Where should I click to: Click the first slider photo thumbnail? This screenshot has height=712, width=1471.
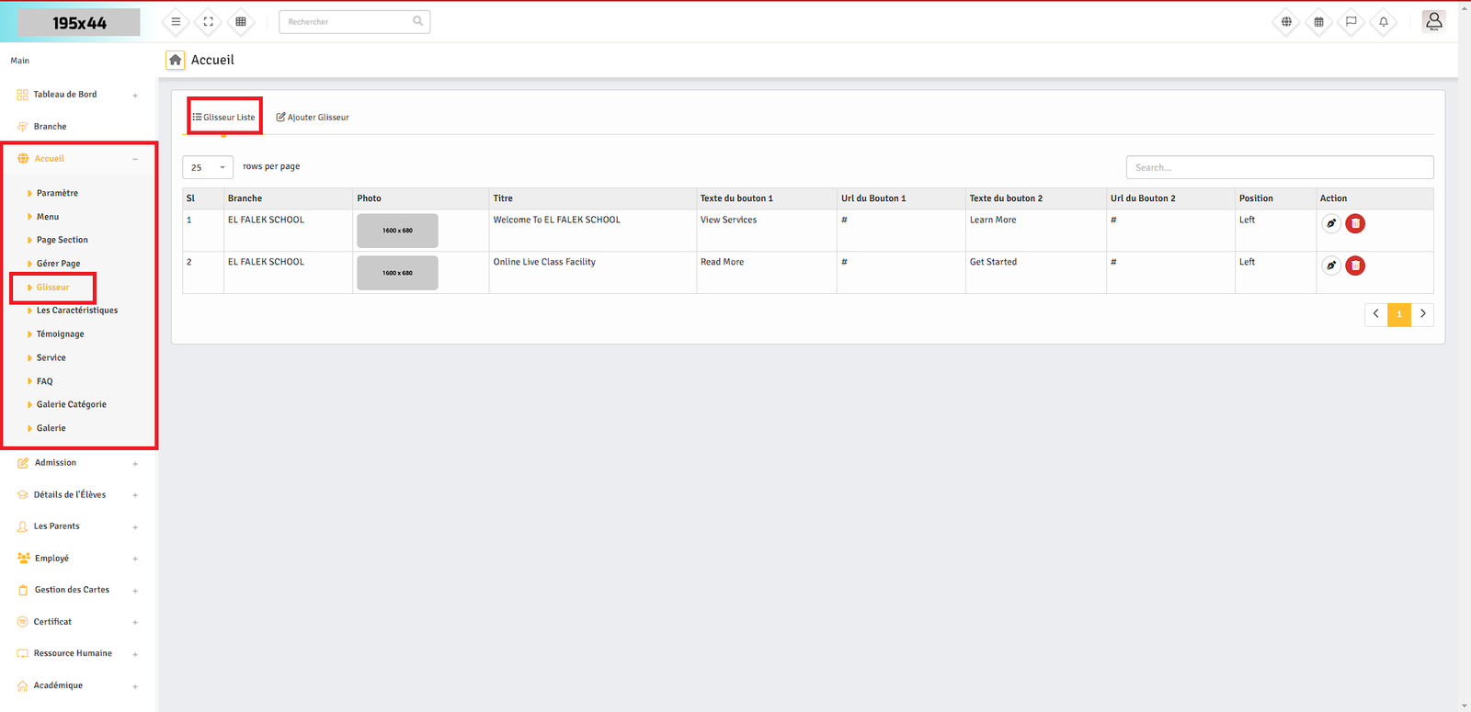click(397, 231)
